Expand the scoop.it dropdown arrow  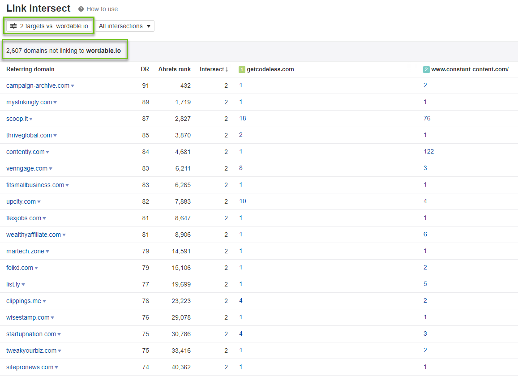pos(31,119)
